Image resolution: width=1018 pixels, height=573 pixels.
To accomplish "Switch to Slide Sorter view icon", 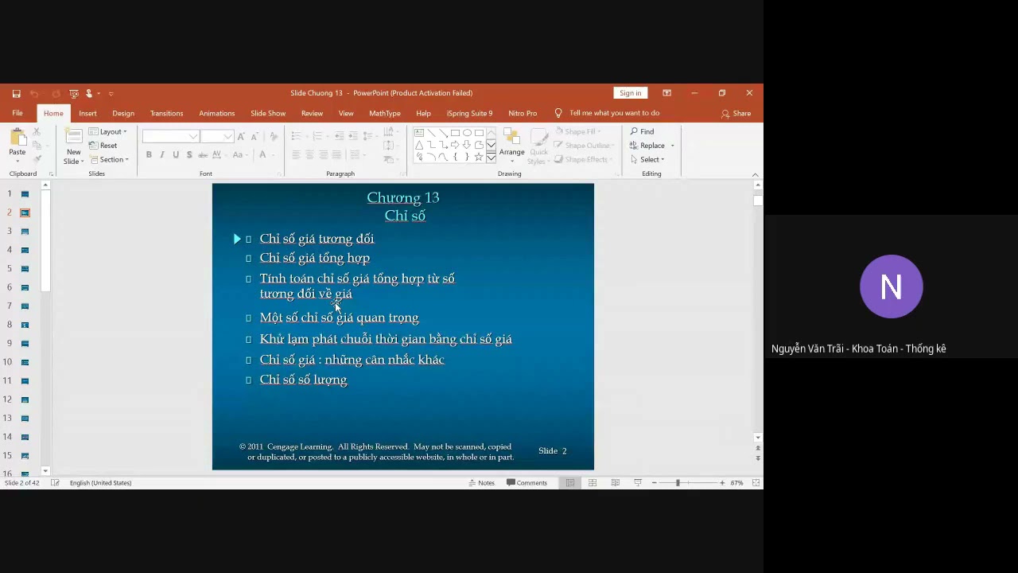I will 593,483.
